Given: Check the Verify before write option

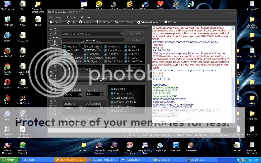Looking at the screenshot, I should tap(112, 106).
